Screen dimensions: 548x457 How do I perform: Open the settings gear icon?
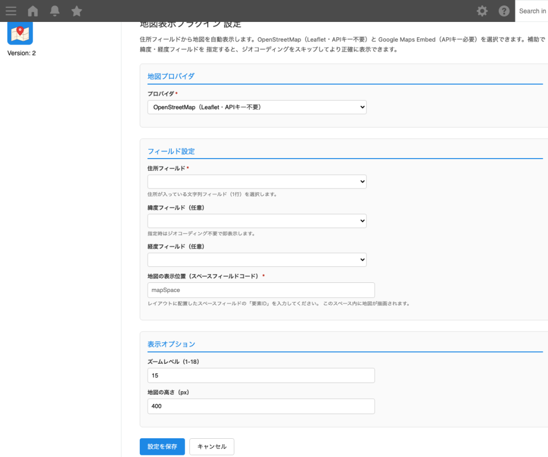tap(482, 11)
